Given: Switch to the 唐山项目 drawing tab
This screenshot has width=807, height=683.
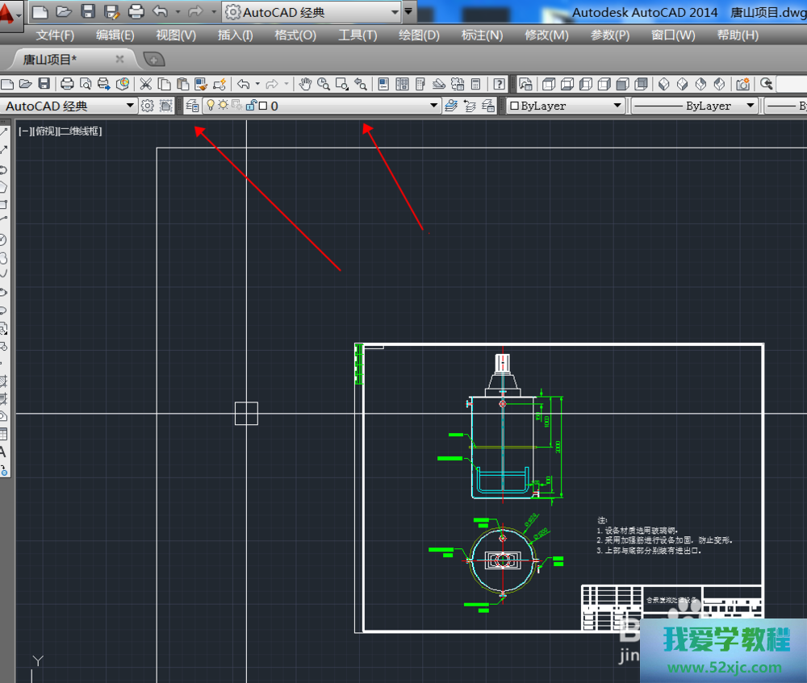Looking at the screenshot, I should (50, 59).
